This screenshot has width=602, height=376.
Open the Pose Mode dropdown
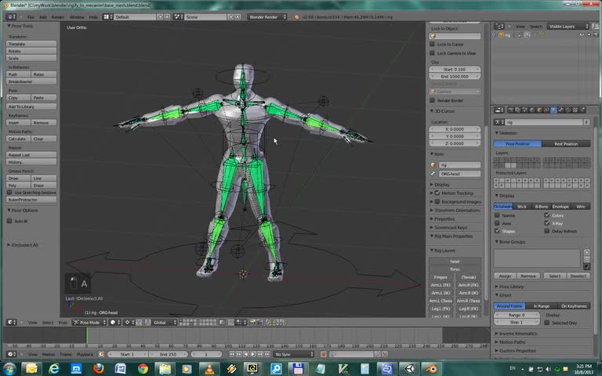click(x=89, y=322)
